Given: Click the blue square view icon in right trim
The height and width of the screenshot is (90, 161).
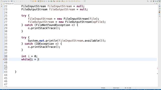Looking at the screenshot, I should [159, 6].
